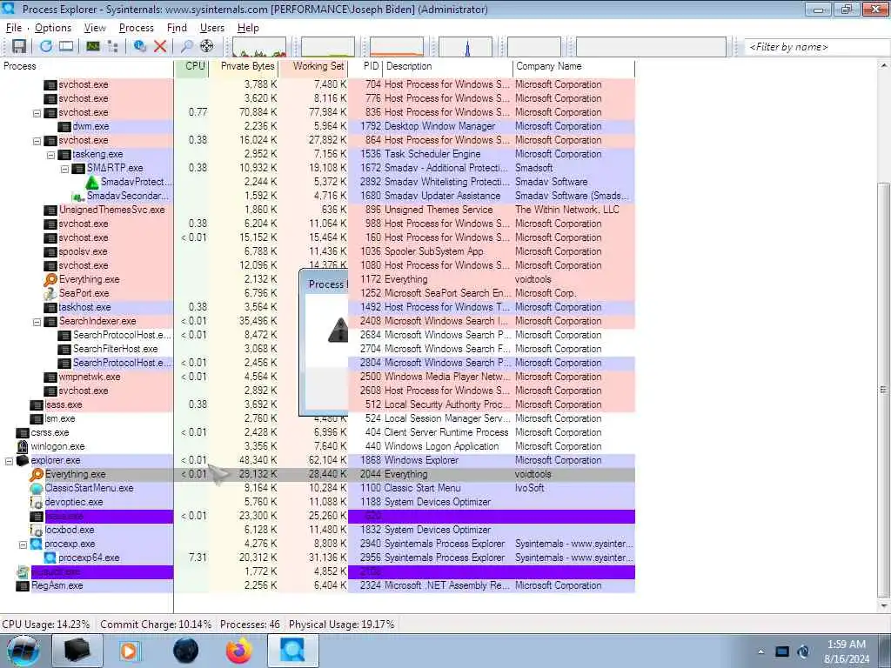Open the Users menu
Screen dimensions: 891x668
coord(212,28)
